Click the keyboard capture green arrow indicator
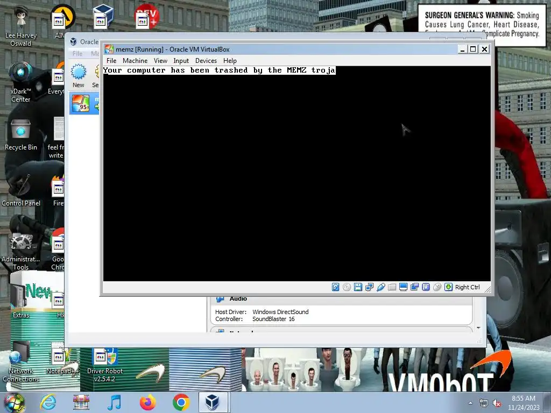Image resolution: width=551 pixels, height=413 pixels. 448,287
